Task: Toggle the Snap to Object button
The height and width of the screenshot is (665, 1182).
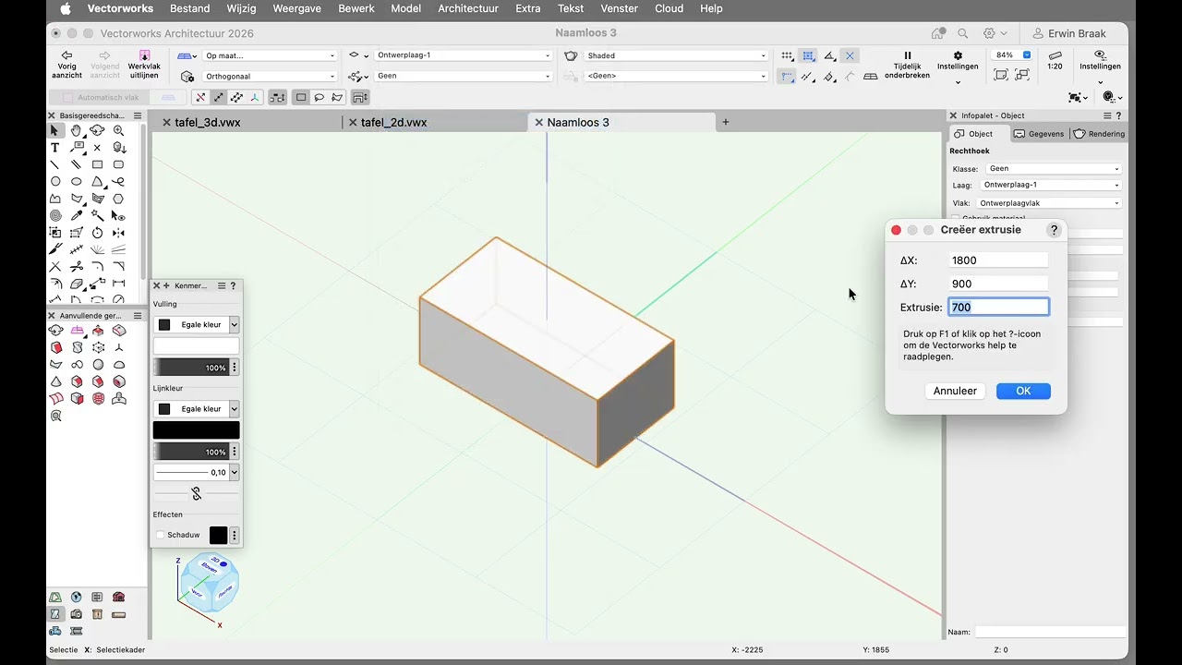Action: coord(808,55)
